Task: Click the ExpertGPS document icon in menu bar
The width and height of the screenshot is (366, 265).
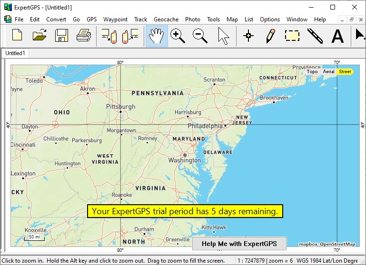Action: (x=8, y=19)
